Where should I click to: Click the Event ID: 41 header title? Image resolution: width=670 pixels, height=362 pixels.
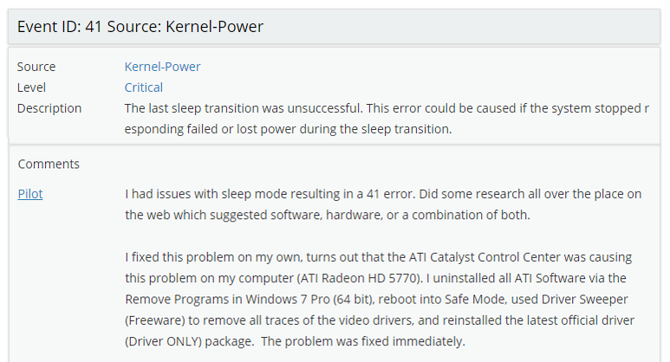pos(140,27)
